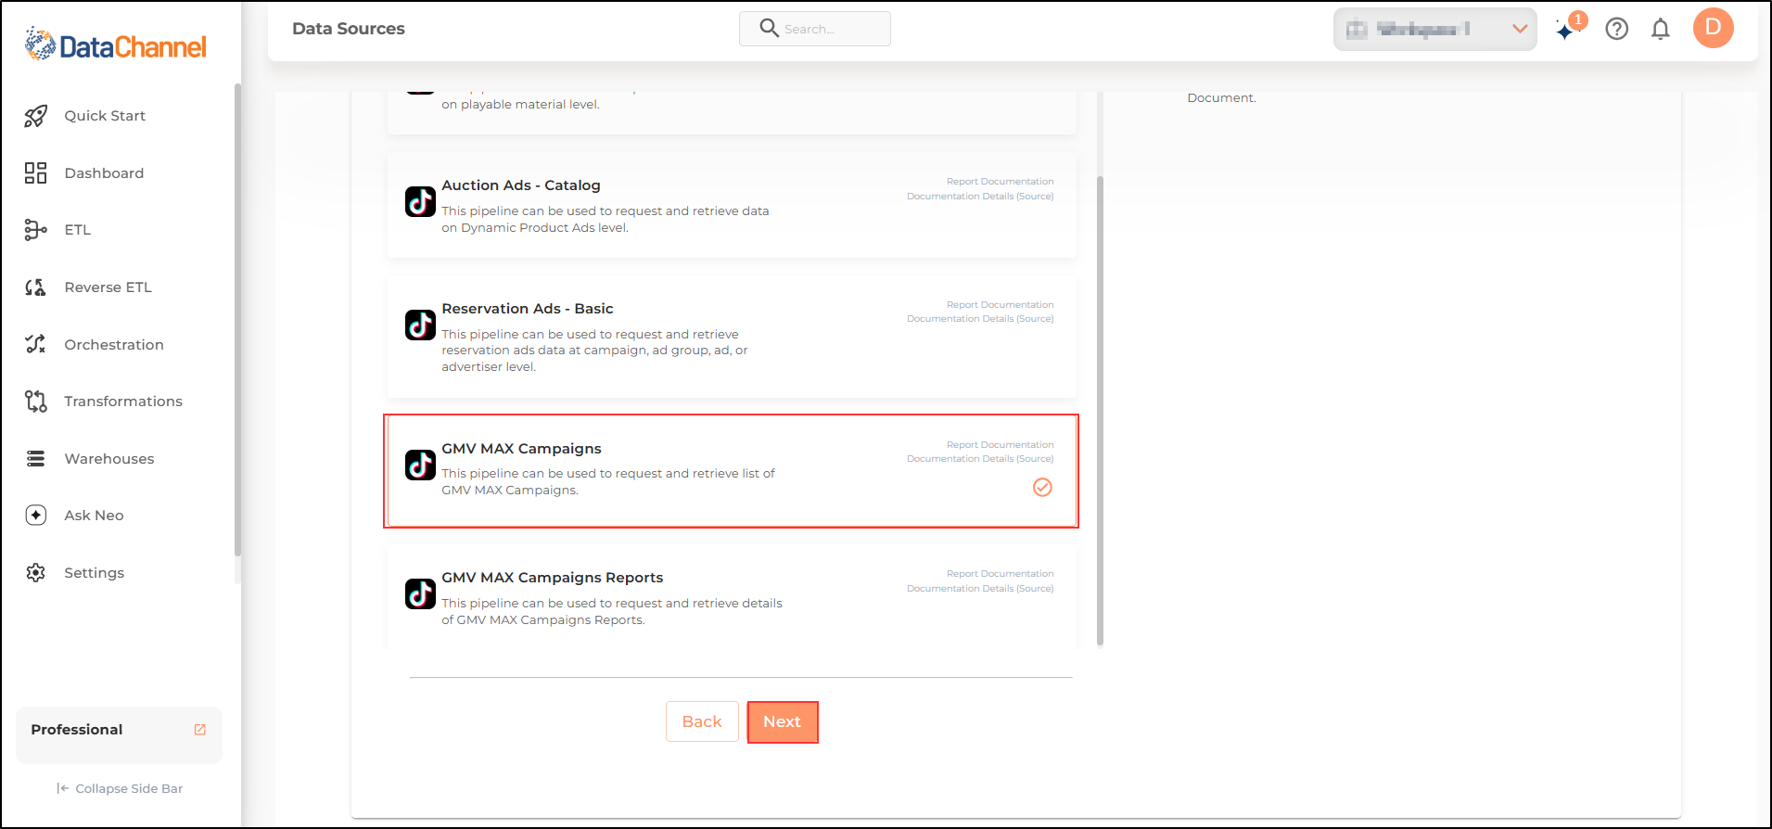The image size is (1772, 829).
Task: Click the Data Sources page heading
Action: click(x=349, y=29)
